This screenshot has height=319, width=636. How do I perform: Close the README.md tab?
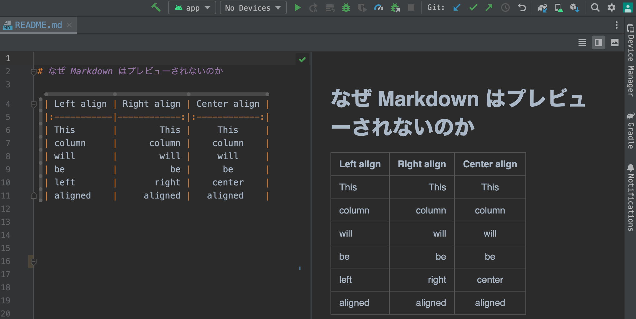pyautogui.click(x=69, y=25)
